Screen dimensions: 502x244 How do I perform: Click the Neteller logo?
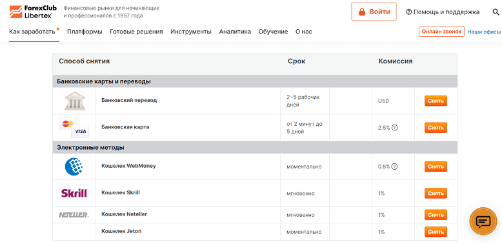point(74,215)
